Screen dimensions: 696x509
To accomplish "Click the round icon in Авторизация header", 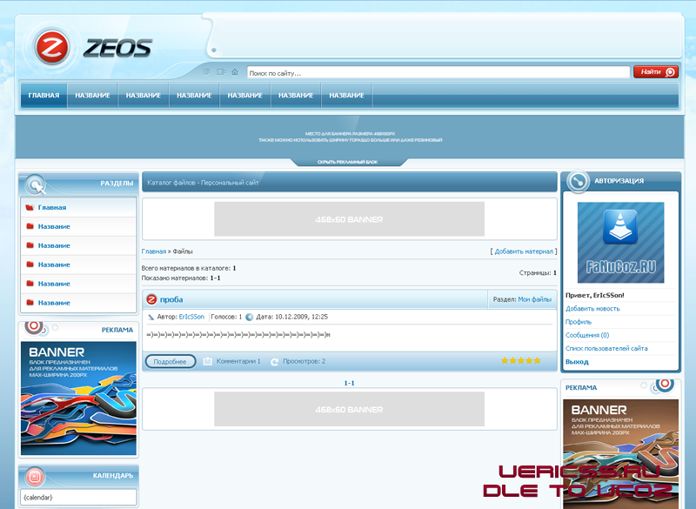I will 578,181.
